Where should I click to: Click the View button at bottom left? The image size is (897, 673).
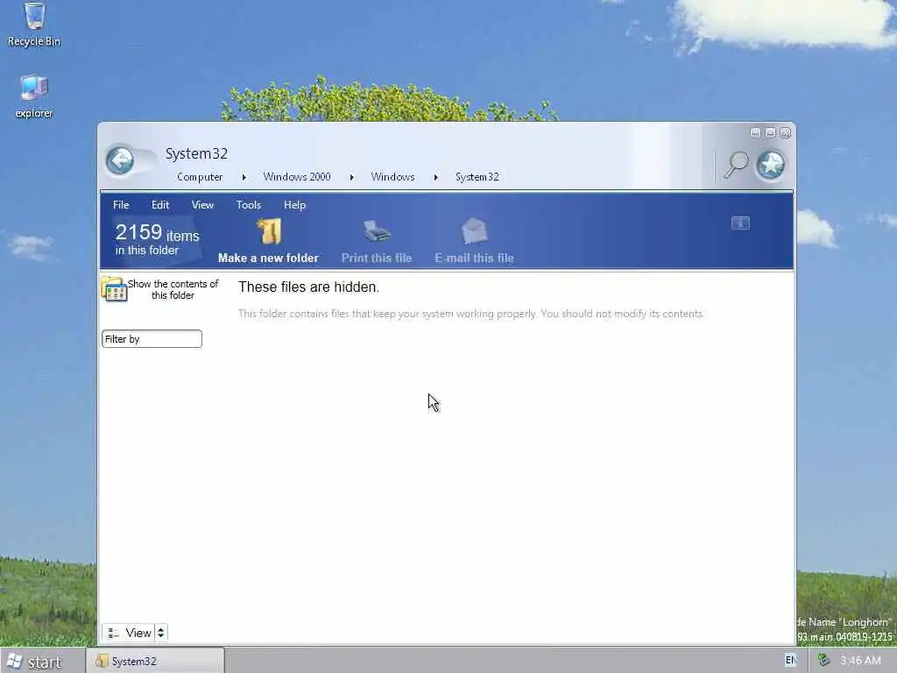click(129, 633)
